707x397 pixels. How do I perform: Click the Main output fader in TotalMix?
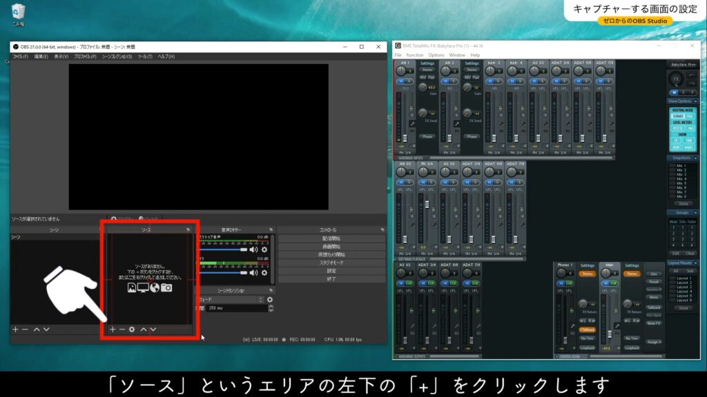(x=610, y=334)
